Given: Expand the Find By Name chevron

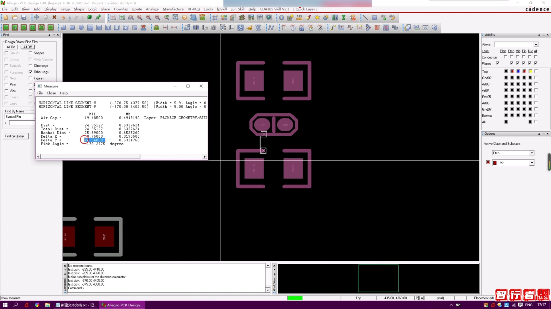Looking at the screenshot, I should point(5,123).
